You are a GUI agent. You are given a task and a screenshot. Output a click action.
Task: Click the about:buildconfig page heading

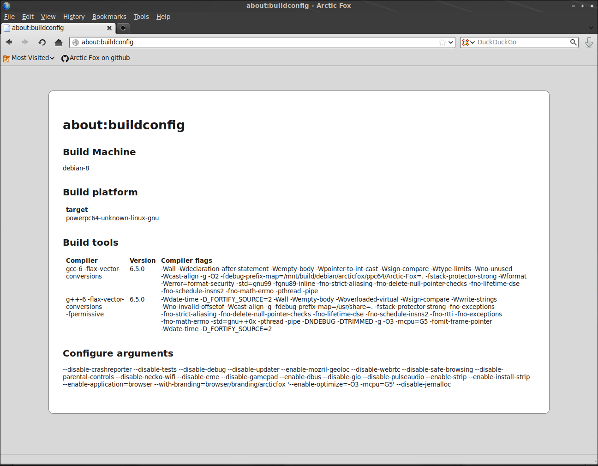point(124,125)
